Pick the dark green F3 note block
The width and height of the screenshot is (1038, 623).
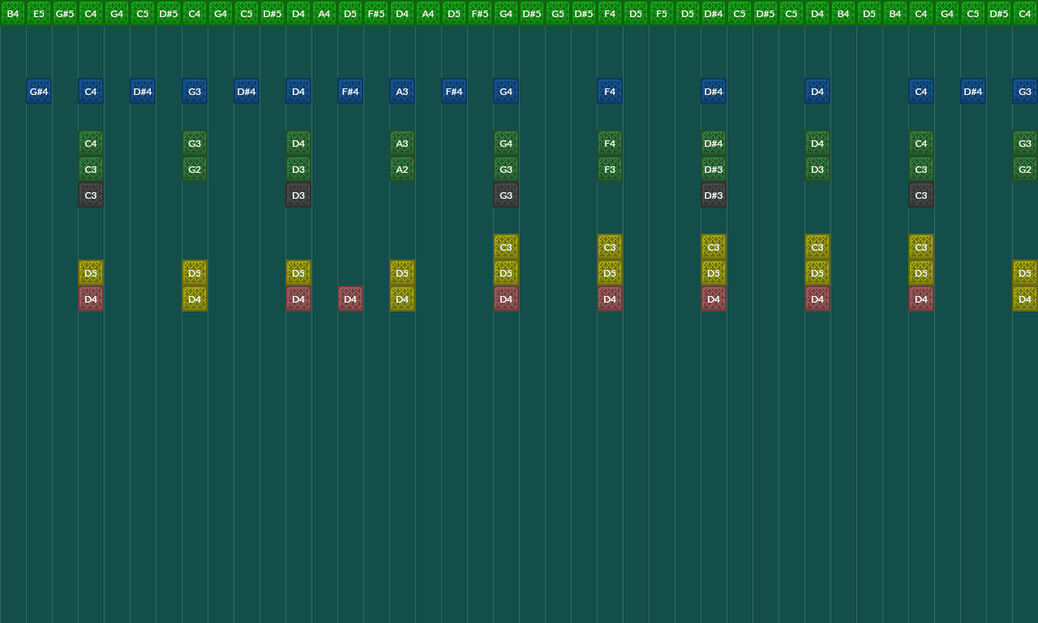(610, 169)
